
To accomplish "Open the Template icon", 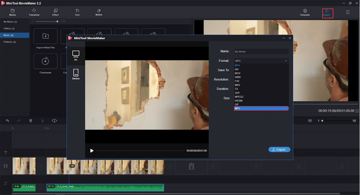I will pyautogui.click(x=304, y=12).
